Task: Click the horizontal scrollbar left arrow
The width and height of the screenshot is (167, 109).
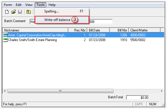Action: (5, 91)
